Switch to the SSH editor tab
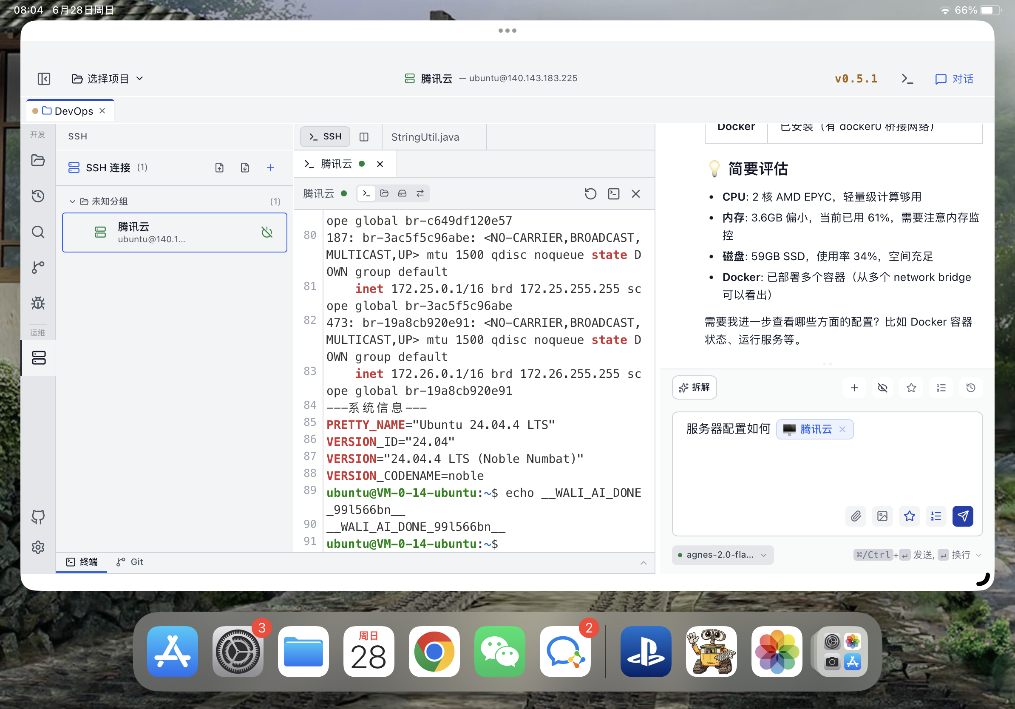Image resolution: width=1015 pixels, height=709 pixels. coord(325,136)
